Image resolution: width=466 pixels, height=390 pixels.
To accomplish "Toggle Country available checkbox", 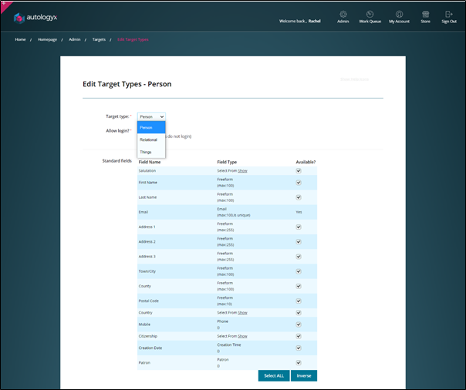I will (299, 313).
